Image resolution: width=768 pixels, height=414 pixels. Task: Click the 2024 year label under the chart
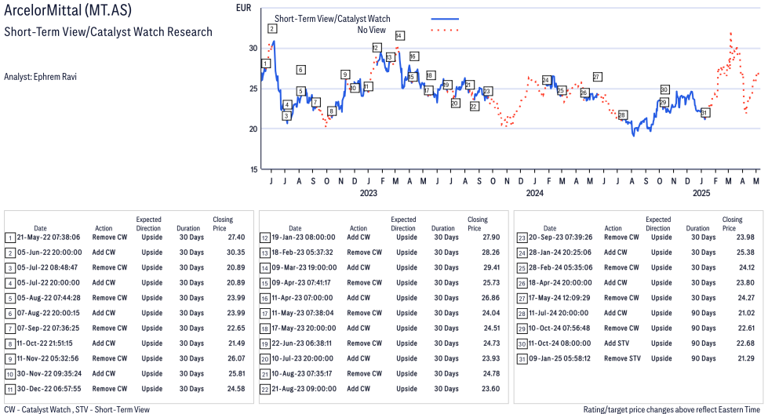click(535, 193)
